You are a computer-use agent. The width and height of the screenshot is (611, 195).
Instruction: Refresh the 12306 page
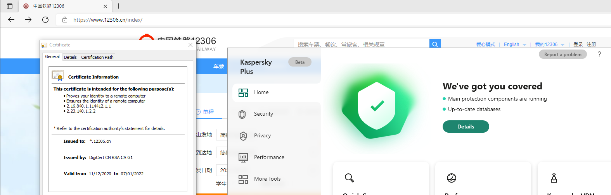click(45, 20)
